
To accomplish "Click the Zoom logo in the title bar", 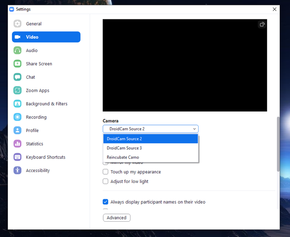I will [x=12, y=9].
